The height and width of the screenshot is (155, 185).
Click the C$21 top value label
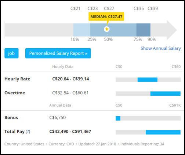coord(75,8)
